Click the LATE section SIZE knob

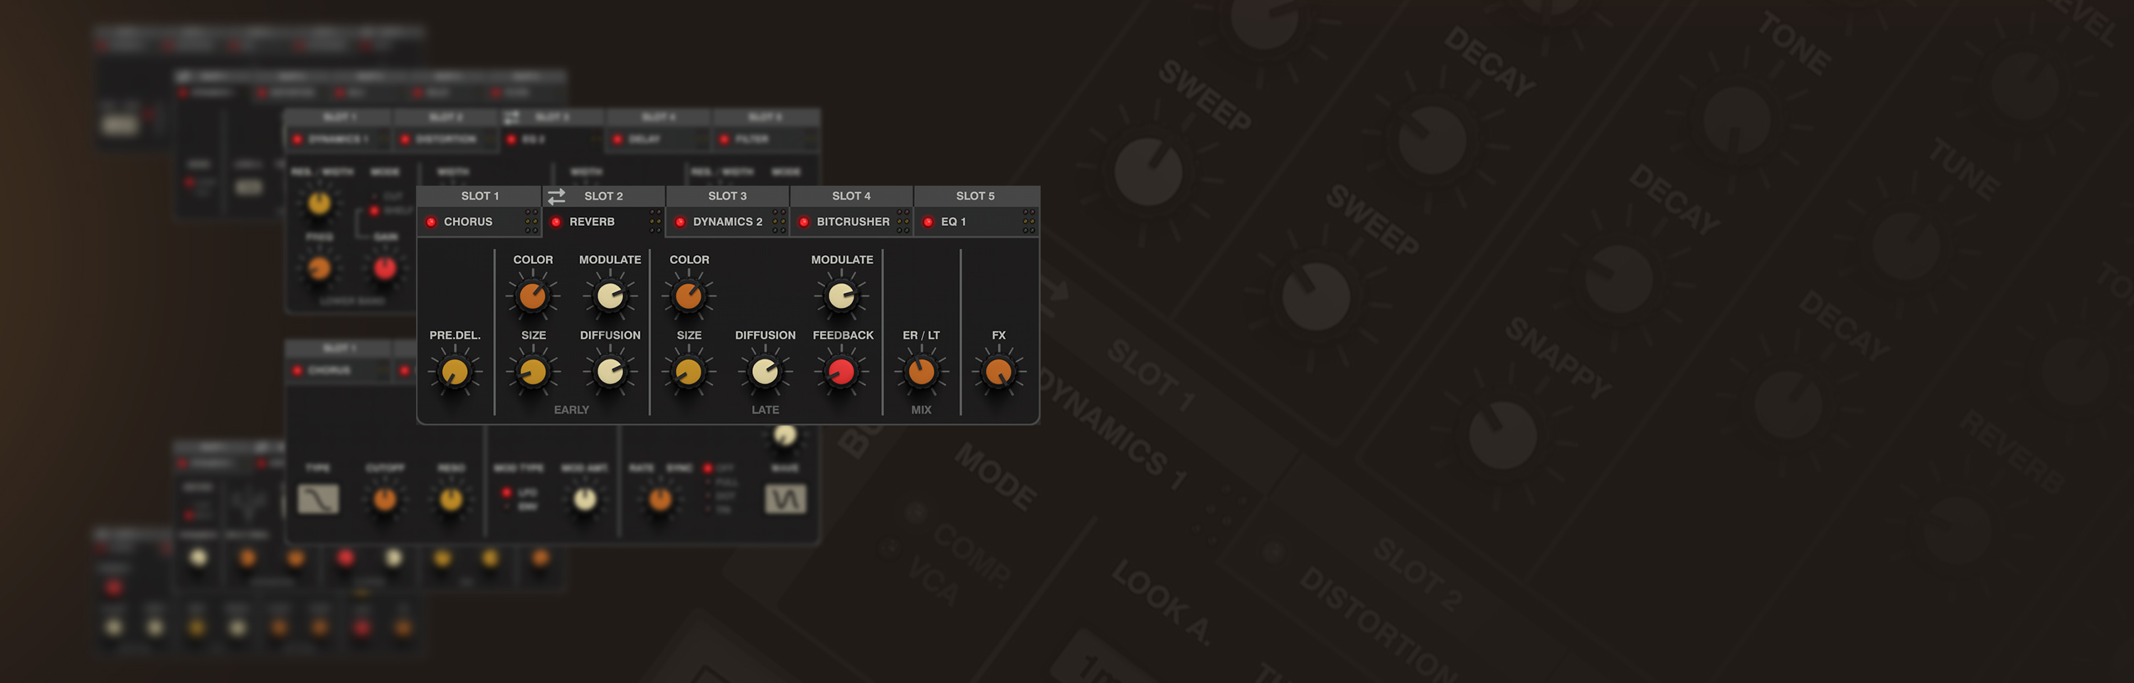click(x=689, y=372)
